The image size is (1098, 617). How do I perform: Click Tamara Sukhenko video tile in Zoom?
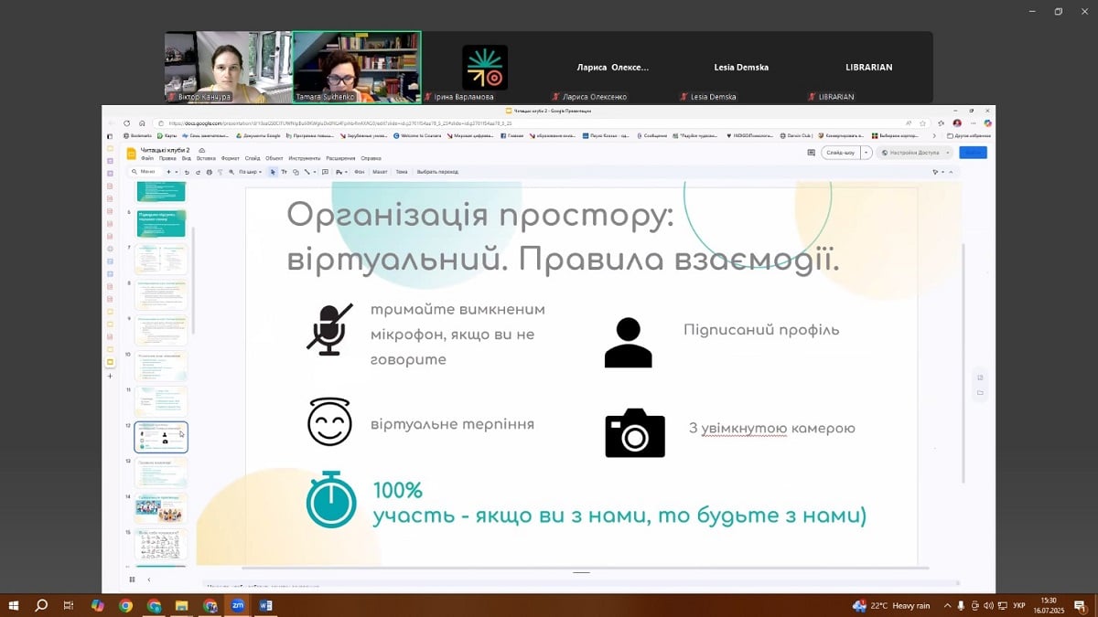pyautogui.click(x=357, y=67)
